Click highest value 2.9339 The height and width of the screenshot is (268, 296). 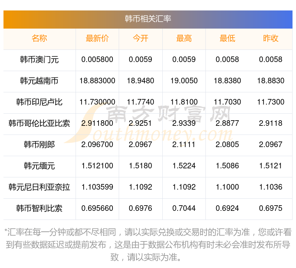184,123
